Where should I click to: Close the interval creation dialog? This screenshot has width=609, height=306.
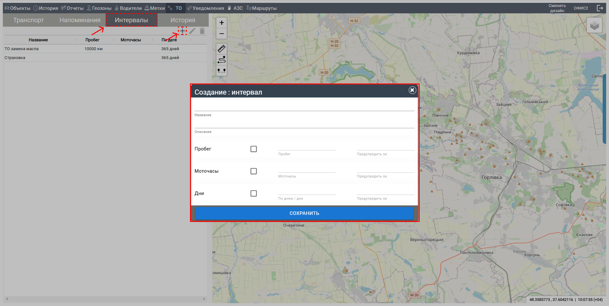(412, 90)
